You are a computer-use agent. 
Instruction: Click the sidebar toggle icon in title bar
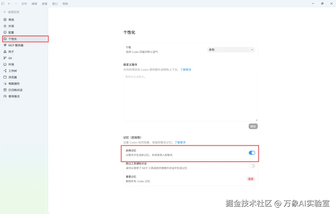point(3,4)
